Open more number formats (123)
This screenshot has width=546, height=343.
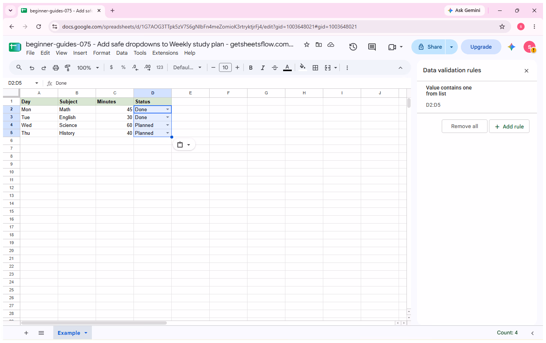tap(160, 67)
